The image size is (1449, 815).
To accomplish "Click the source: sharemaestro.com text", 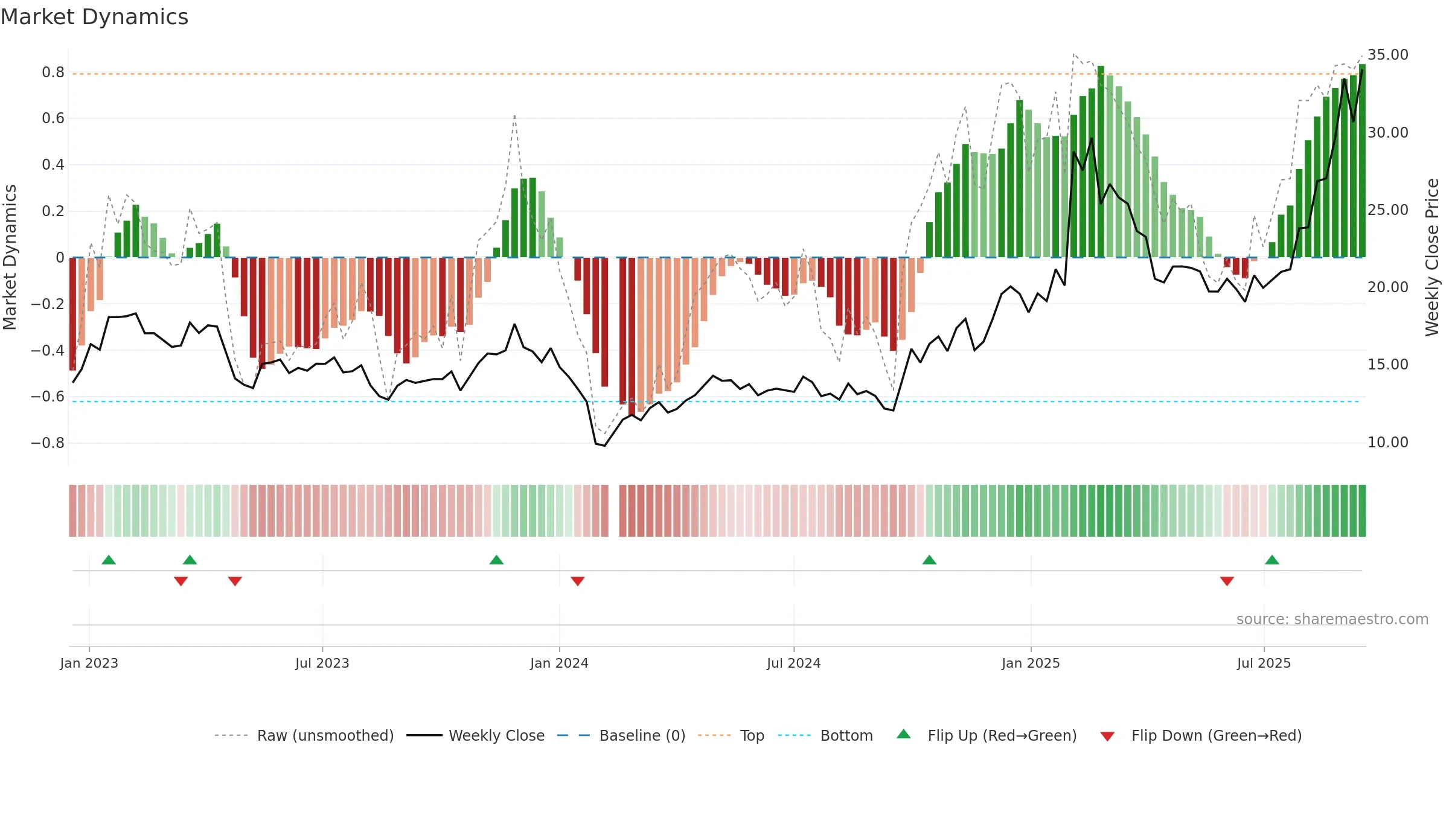I will click(1332, 619).
